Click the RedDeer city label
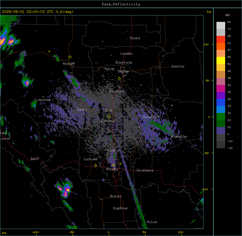 [124, 71]
